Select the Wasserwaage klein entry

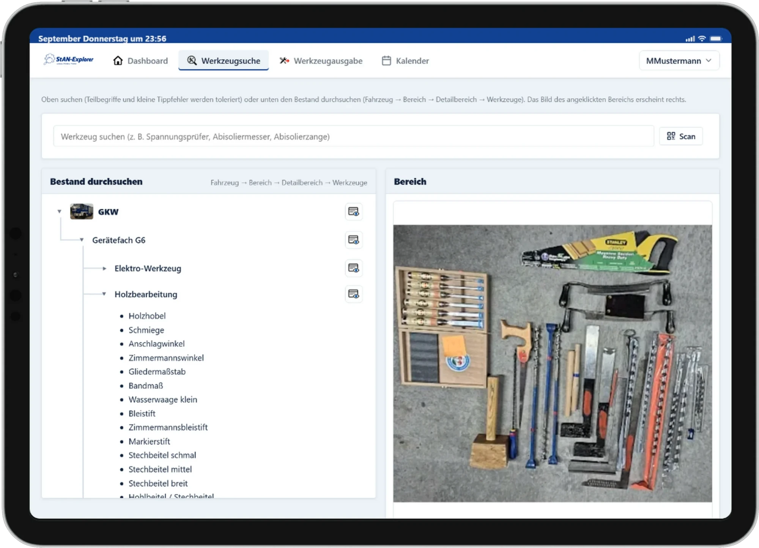163,400
